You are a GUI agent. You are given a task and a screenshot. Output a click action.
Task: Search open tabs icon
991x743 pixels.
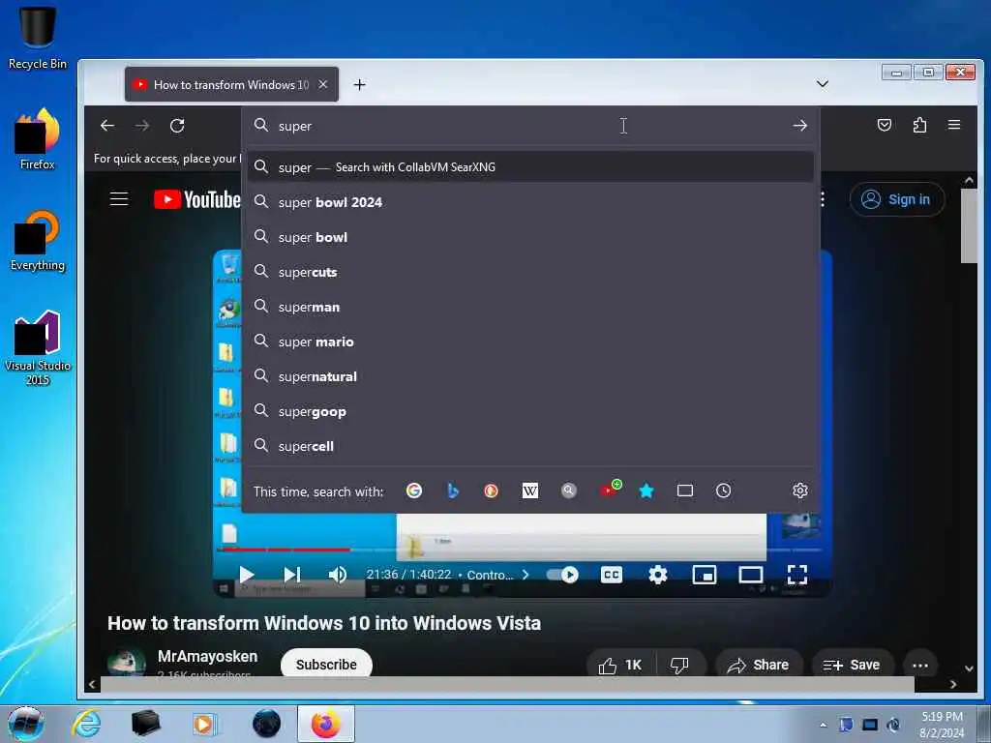(x=685, y=490)
